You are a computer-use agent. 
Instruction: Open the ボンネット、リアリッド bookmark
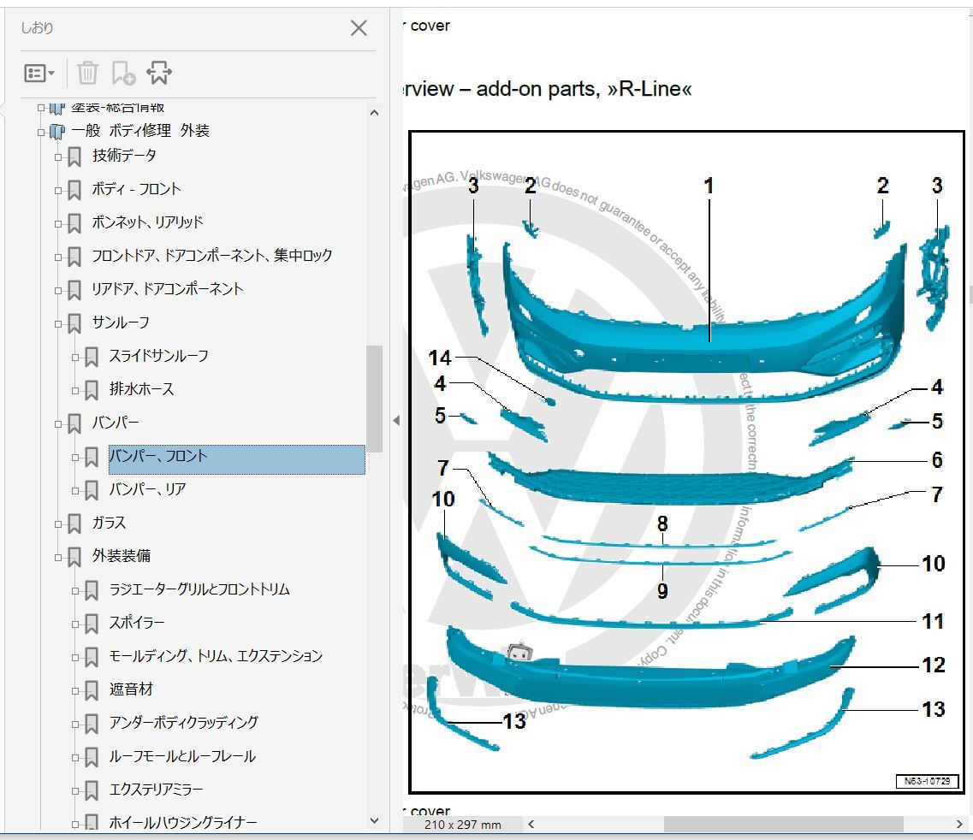(148, 222)
